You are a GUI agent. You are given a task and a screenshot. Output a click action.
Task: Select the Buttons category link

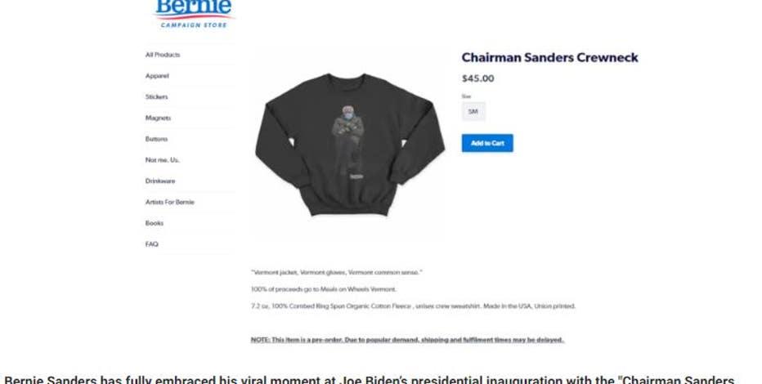click(x=156, y=139)
